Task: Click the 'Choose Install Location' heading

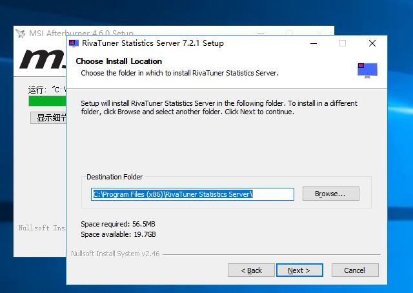Action: click(x=119, y=61)
